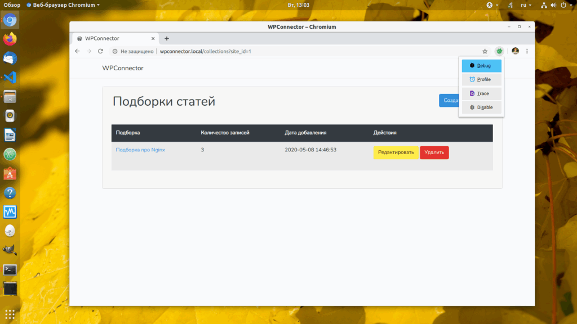This screenshot has height=324, width=577.
Task: Click the Редактировать button
Action: [x=396, y=152]
